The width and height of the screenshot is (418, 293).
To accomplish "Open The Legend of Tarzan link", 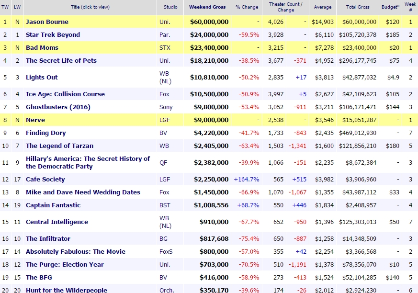I will tap(60, 146).
